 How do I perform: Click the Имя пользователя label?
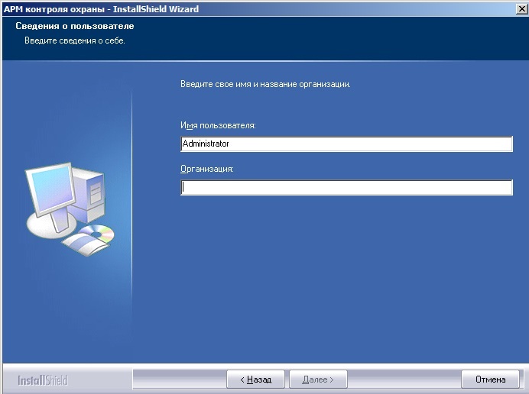click(x=218, y=125)
